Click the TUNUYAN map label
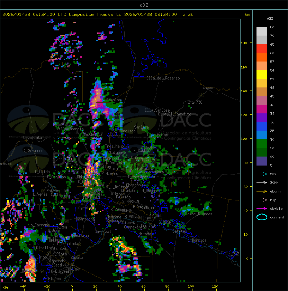 click(x=73, y=269)
